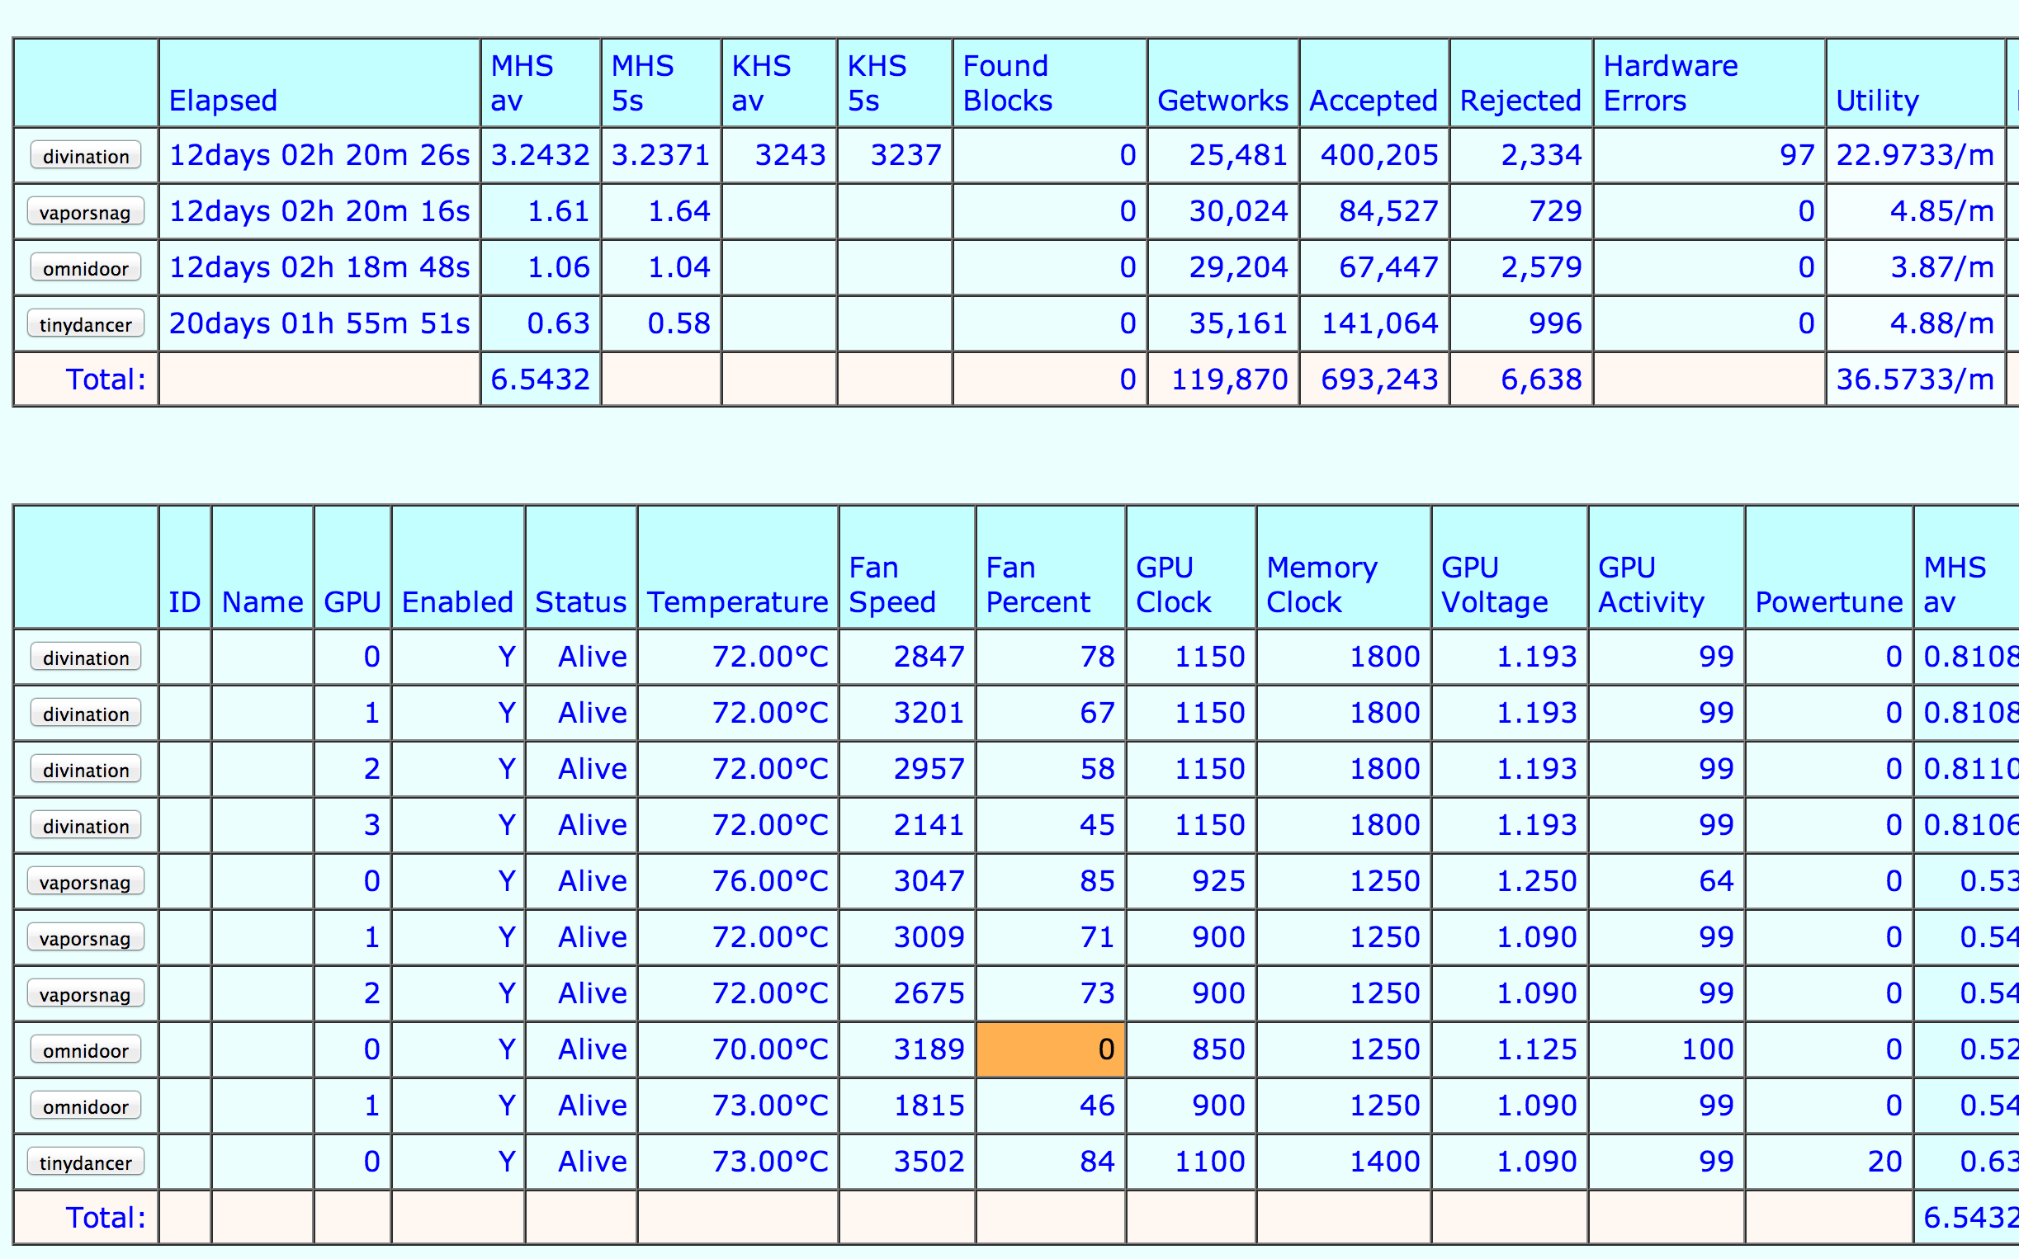Click the memory clock value 1400
Screen dimensions: 2019x1259
[x=1384, y=1162]
